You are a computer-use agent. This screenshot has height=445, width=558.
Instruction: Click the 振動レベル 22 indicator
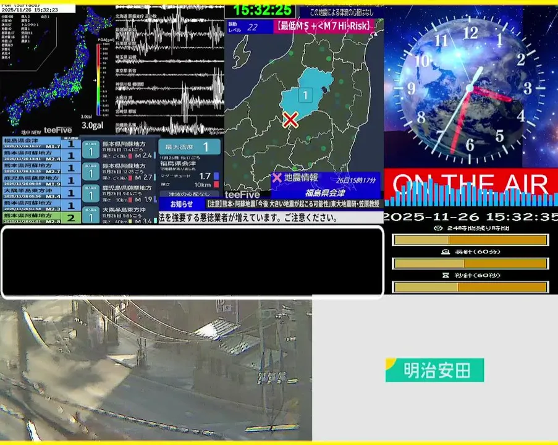[x=250, y=27]
